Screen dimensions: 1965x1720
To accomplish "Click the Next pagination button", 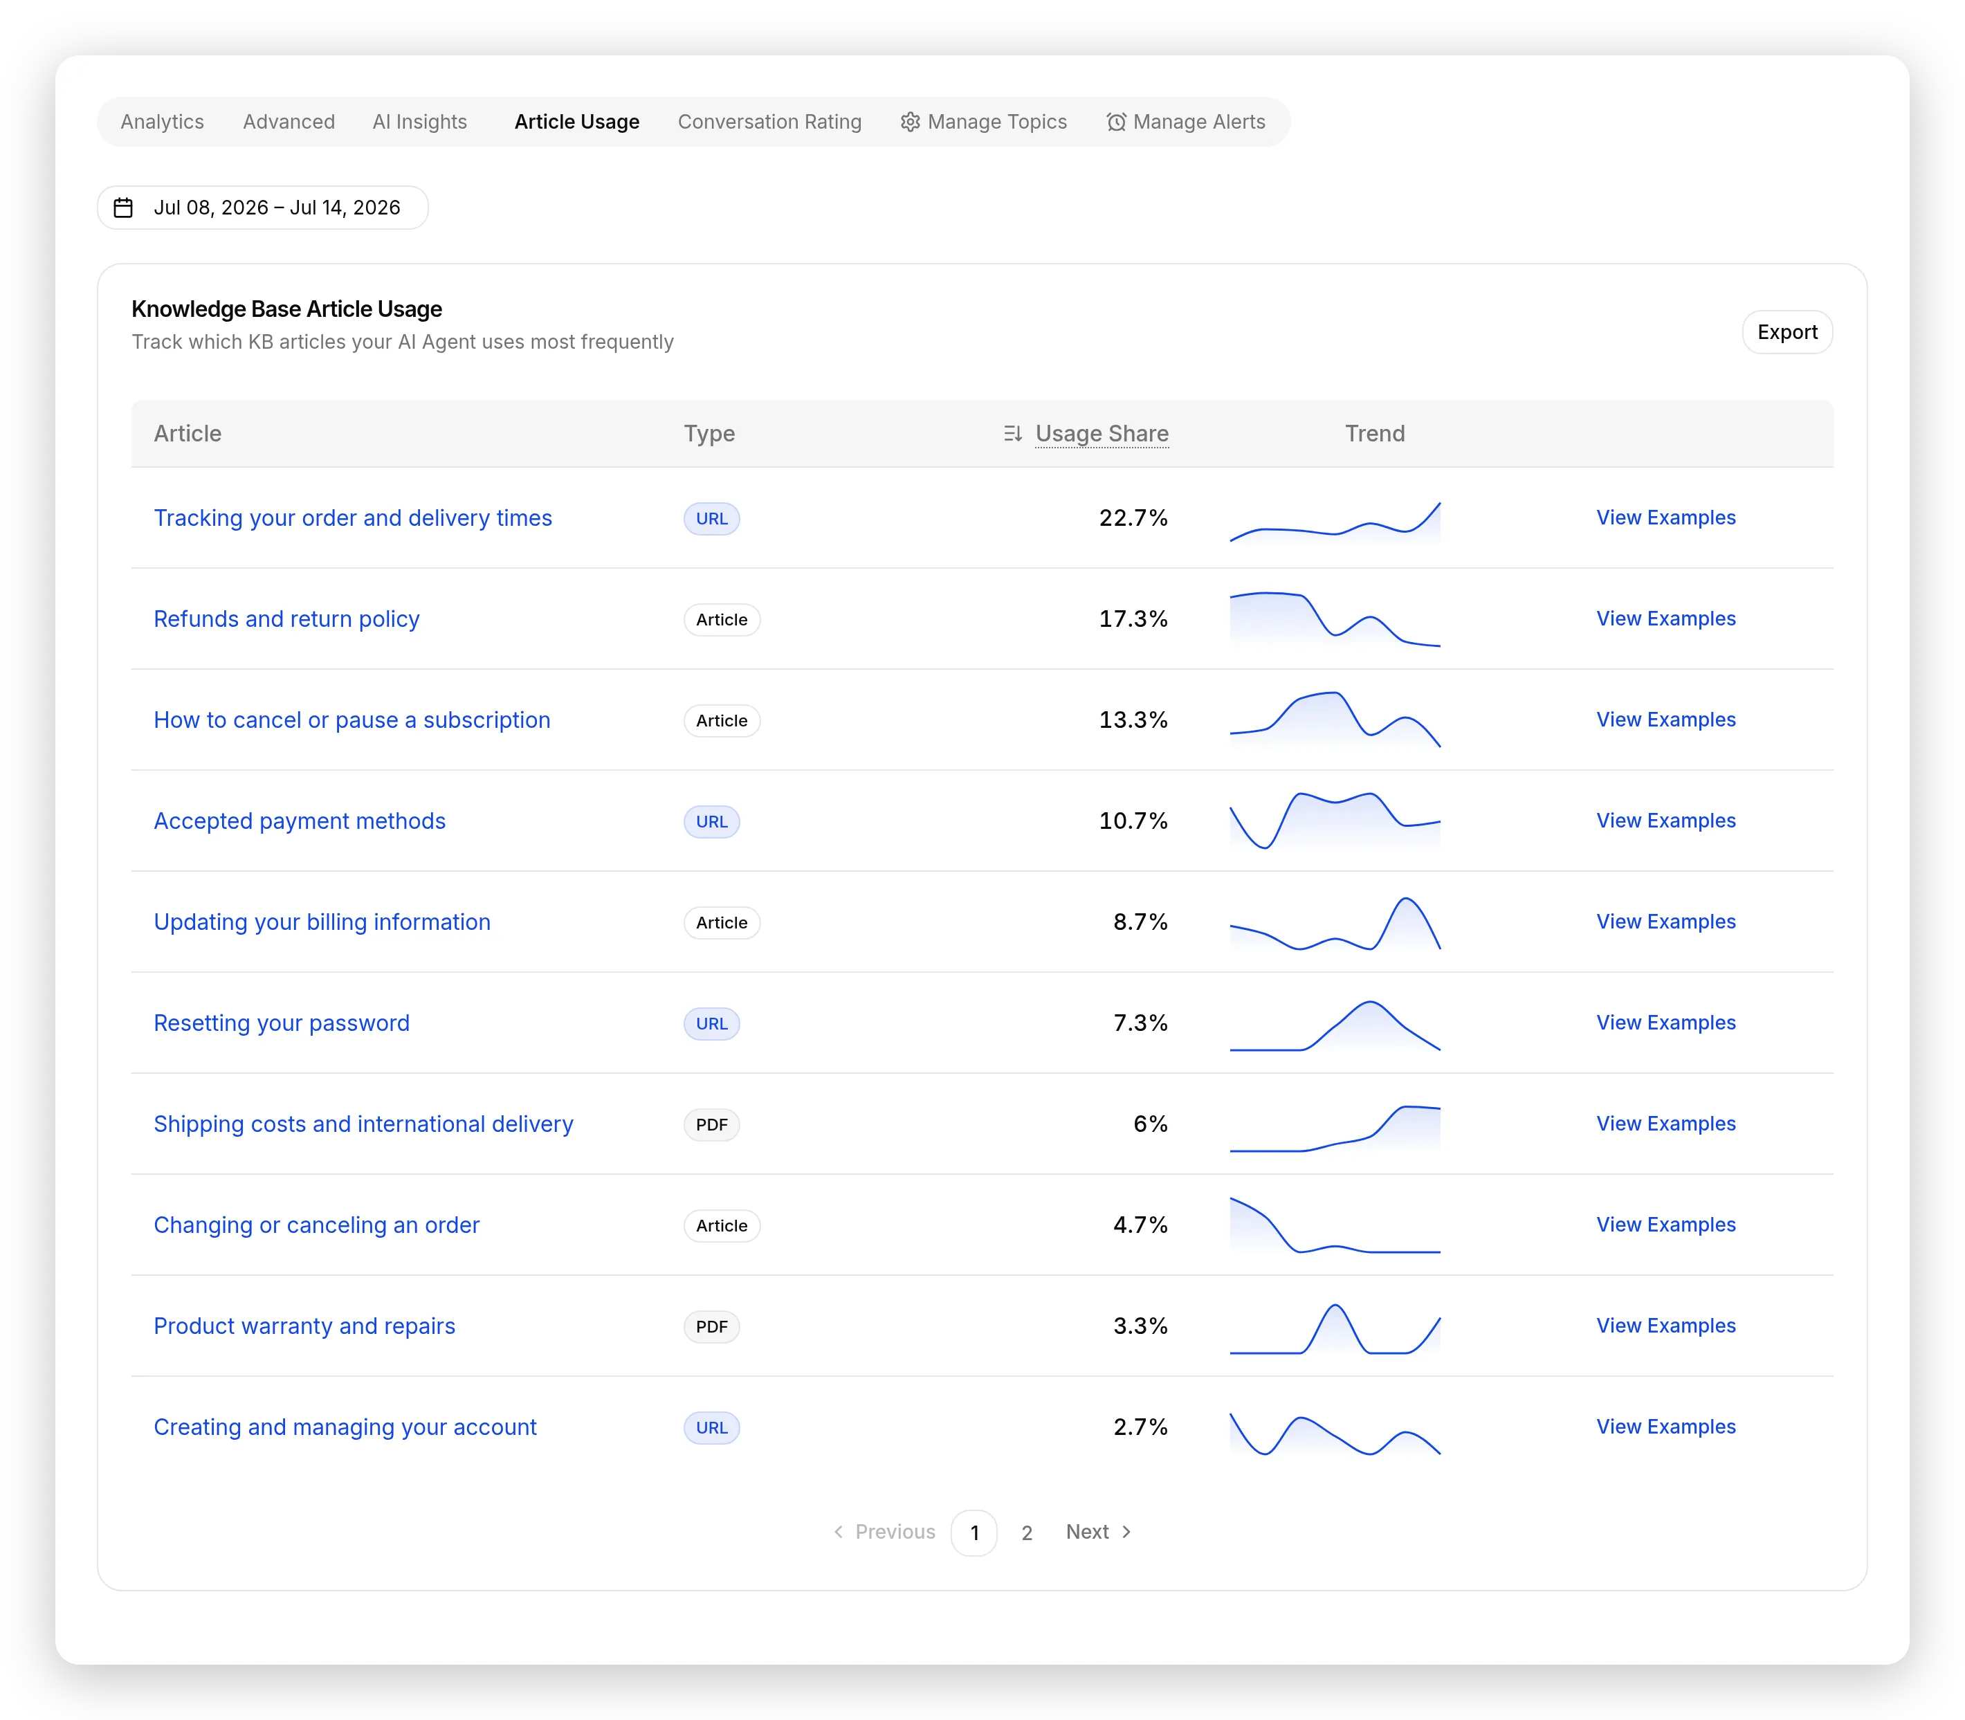I will (1099, 1532).
